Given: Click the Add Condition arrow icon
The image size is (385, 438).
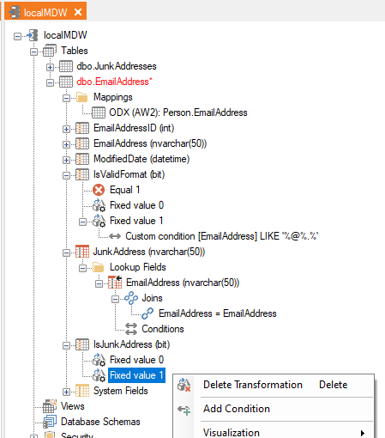Looking at the screenshot, I should 184,410.
